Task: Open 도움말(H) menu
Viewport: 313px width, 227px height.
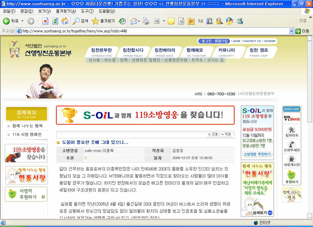Action: point(107,11)
